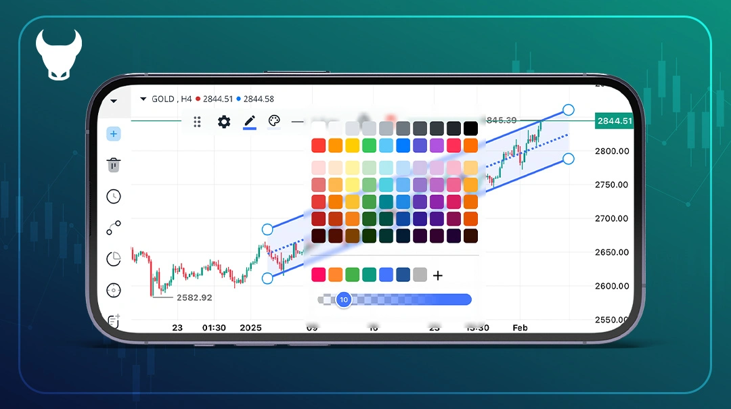Pick the black swatch in top row
This screenshot has width=731, height=409.
coord(471,128)
